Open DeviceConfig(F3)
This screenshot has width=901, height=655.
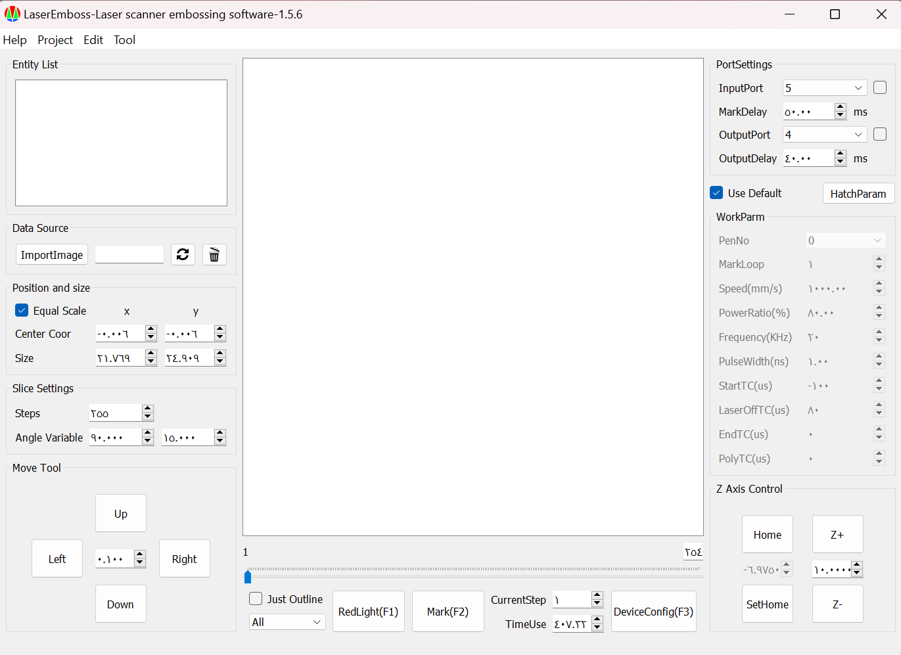click(653, 611)
